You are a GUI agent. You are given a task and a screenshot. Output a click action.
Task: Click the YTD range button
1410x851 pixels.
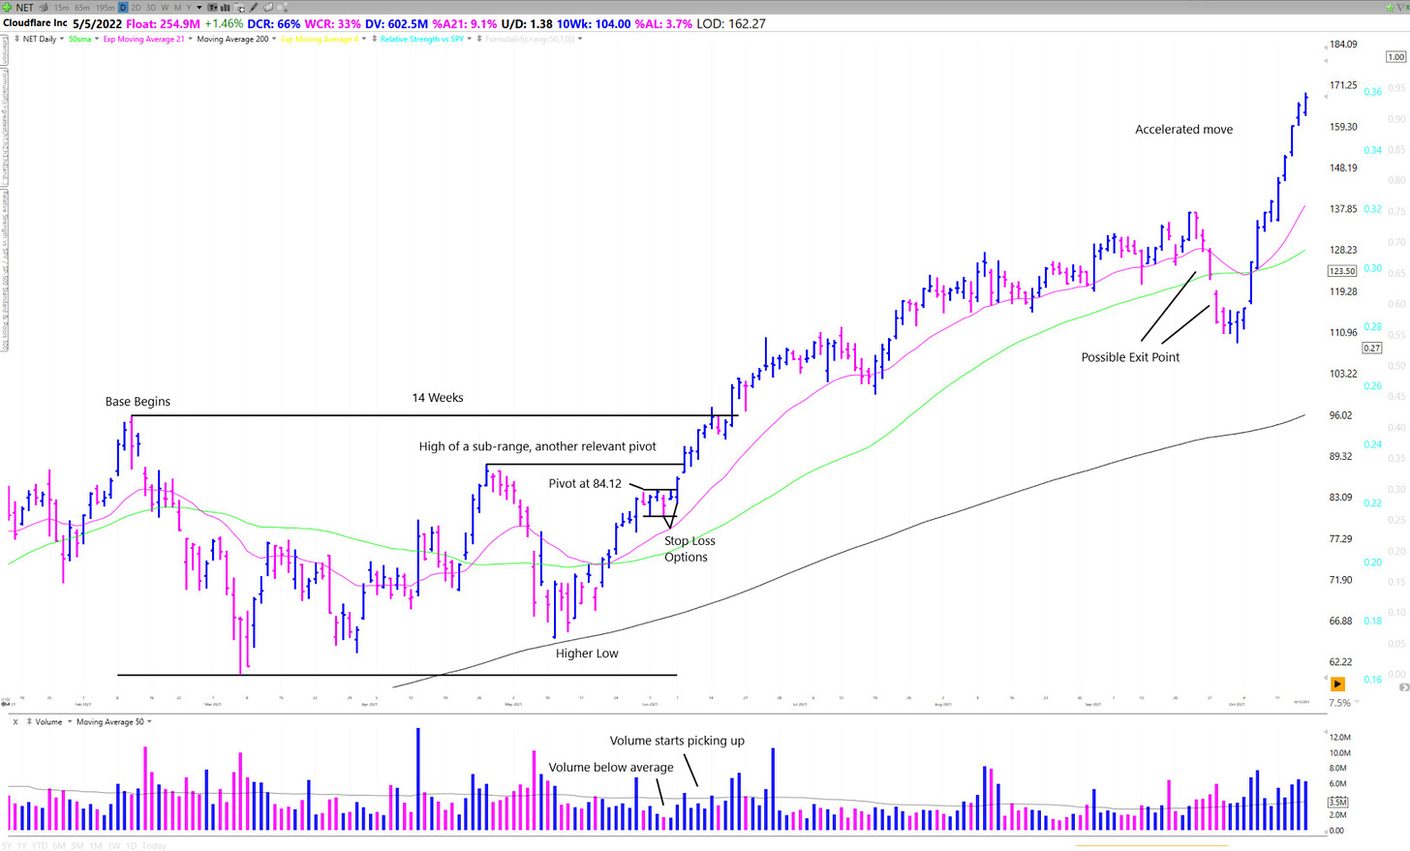click(40, 844)
